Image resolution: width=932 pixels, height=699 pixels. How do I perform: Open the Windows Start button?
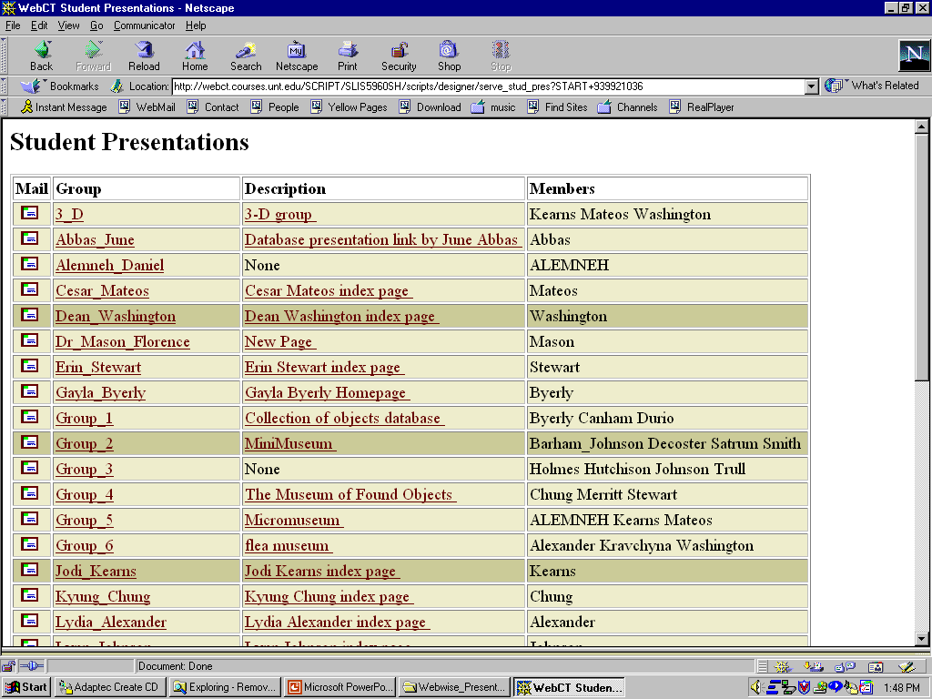(26, 687)
